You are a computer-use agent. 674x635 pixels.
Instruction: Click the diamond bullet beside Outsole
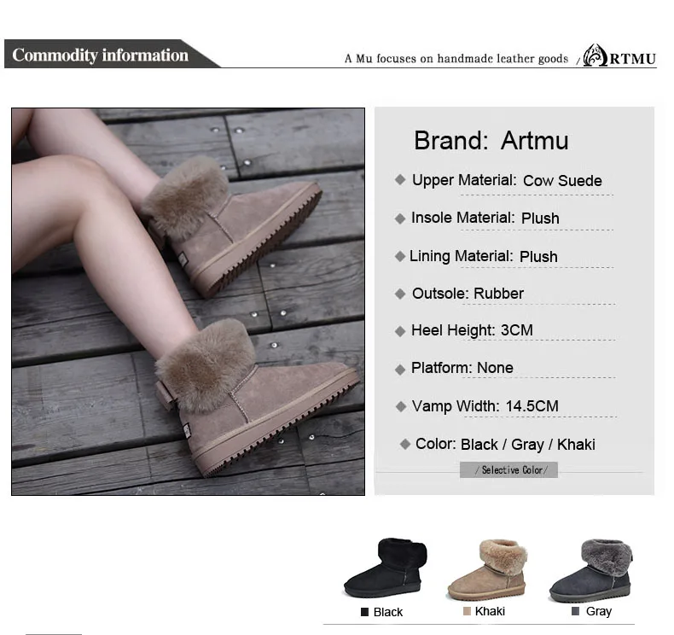[x=400, y=294]
